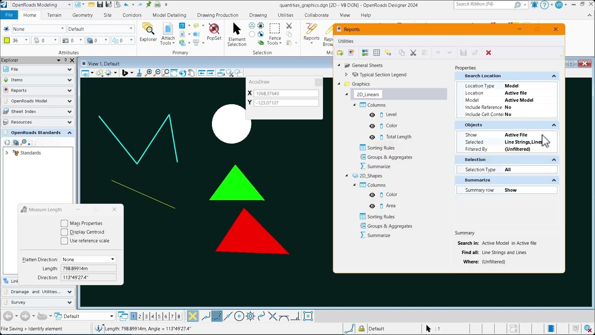Screen dimensions: 595x335
Task: Toggle visibility of Total Length column
Action: (x=372, y=137)
